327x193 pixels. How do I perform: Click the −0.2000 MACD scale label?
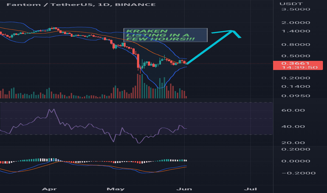coord(299,173)
